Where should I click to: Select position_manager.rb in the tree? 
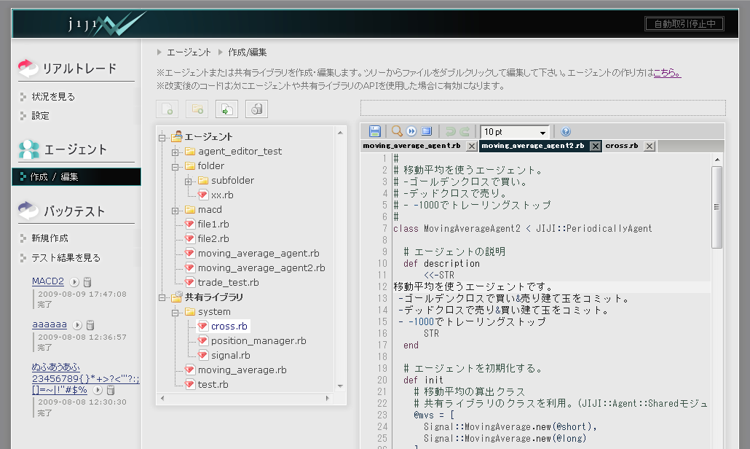click(258, 341)
